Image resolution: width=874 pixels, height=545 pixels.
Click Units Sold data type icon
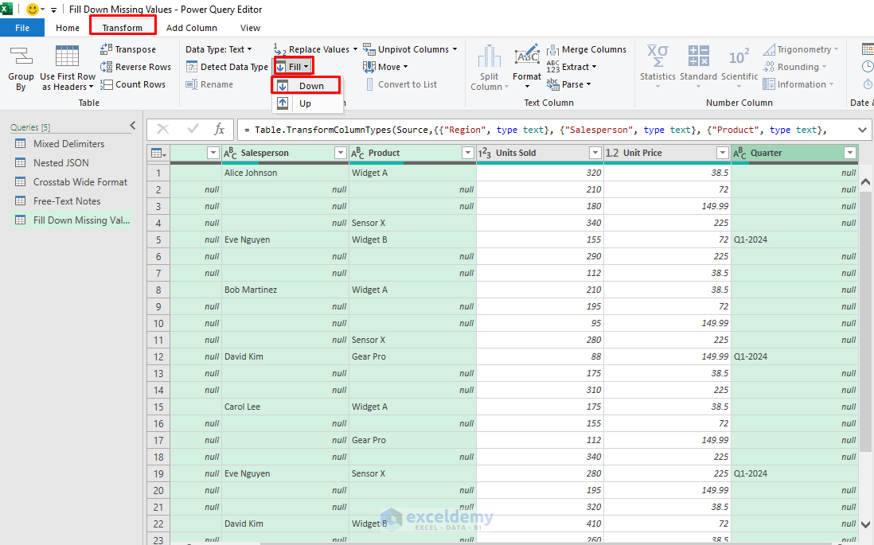[x=485, y=153]
